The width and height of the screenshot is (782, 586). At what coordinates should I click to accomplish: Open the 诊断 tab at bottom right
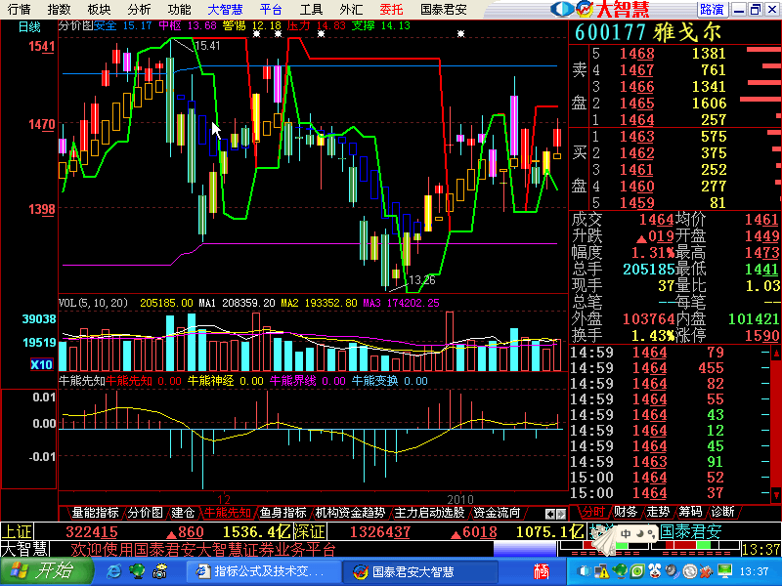(721, 512)
